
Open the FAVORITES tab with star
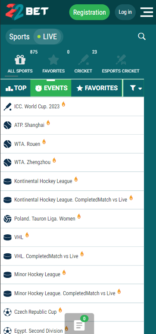[97, 88]
